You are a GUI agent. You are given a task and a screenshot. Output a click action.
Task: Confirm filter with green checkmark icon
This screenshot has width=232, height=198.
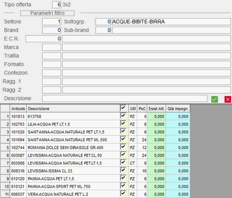(x=214, y=99)
